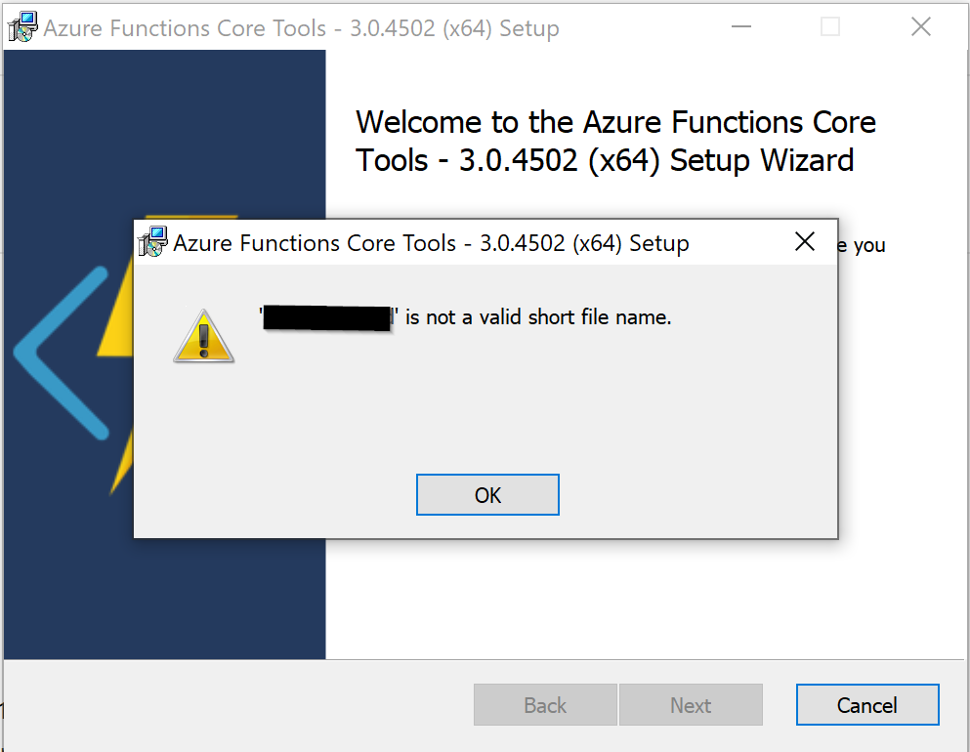
Task: Click the error dialog title bar text
Action: click(x=430, y=243)
